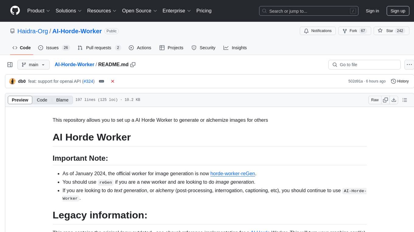This screenshot has height=232, width=414.
Task: Open the Haidra-Org organization link
Action: click(33, 31)
